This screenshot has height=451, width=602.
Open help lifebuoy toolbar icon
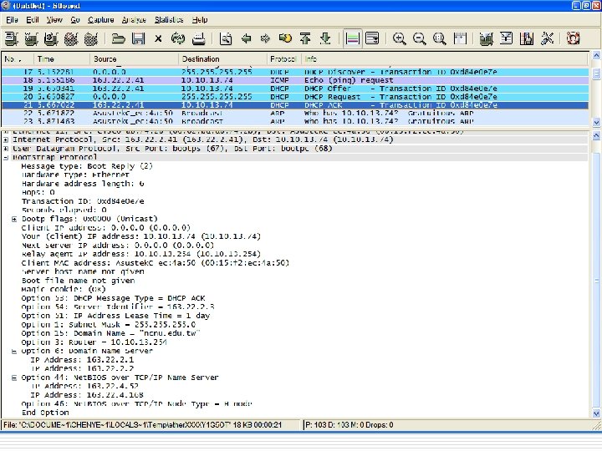point(574,38)
